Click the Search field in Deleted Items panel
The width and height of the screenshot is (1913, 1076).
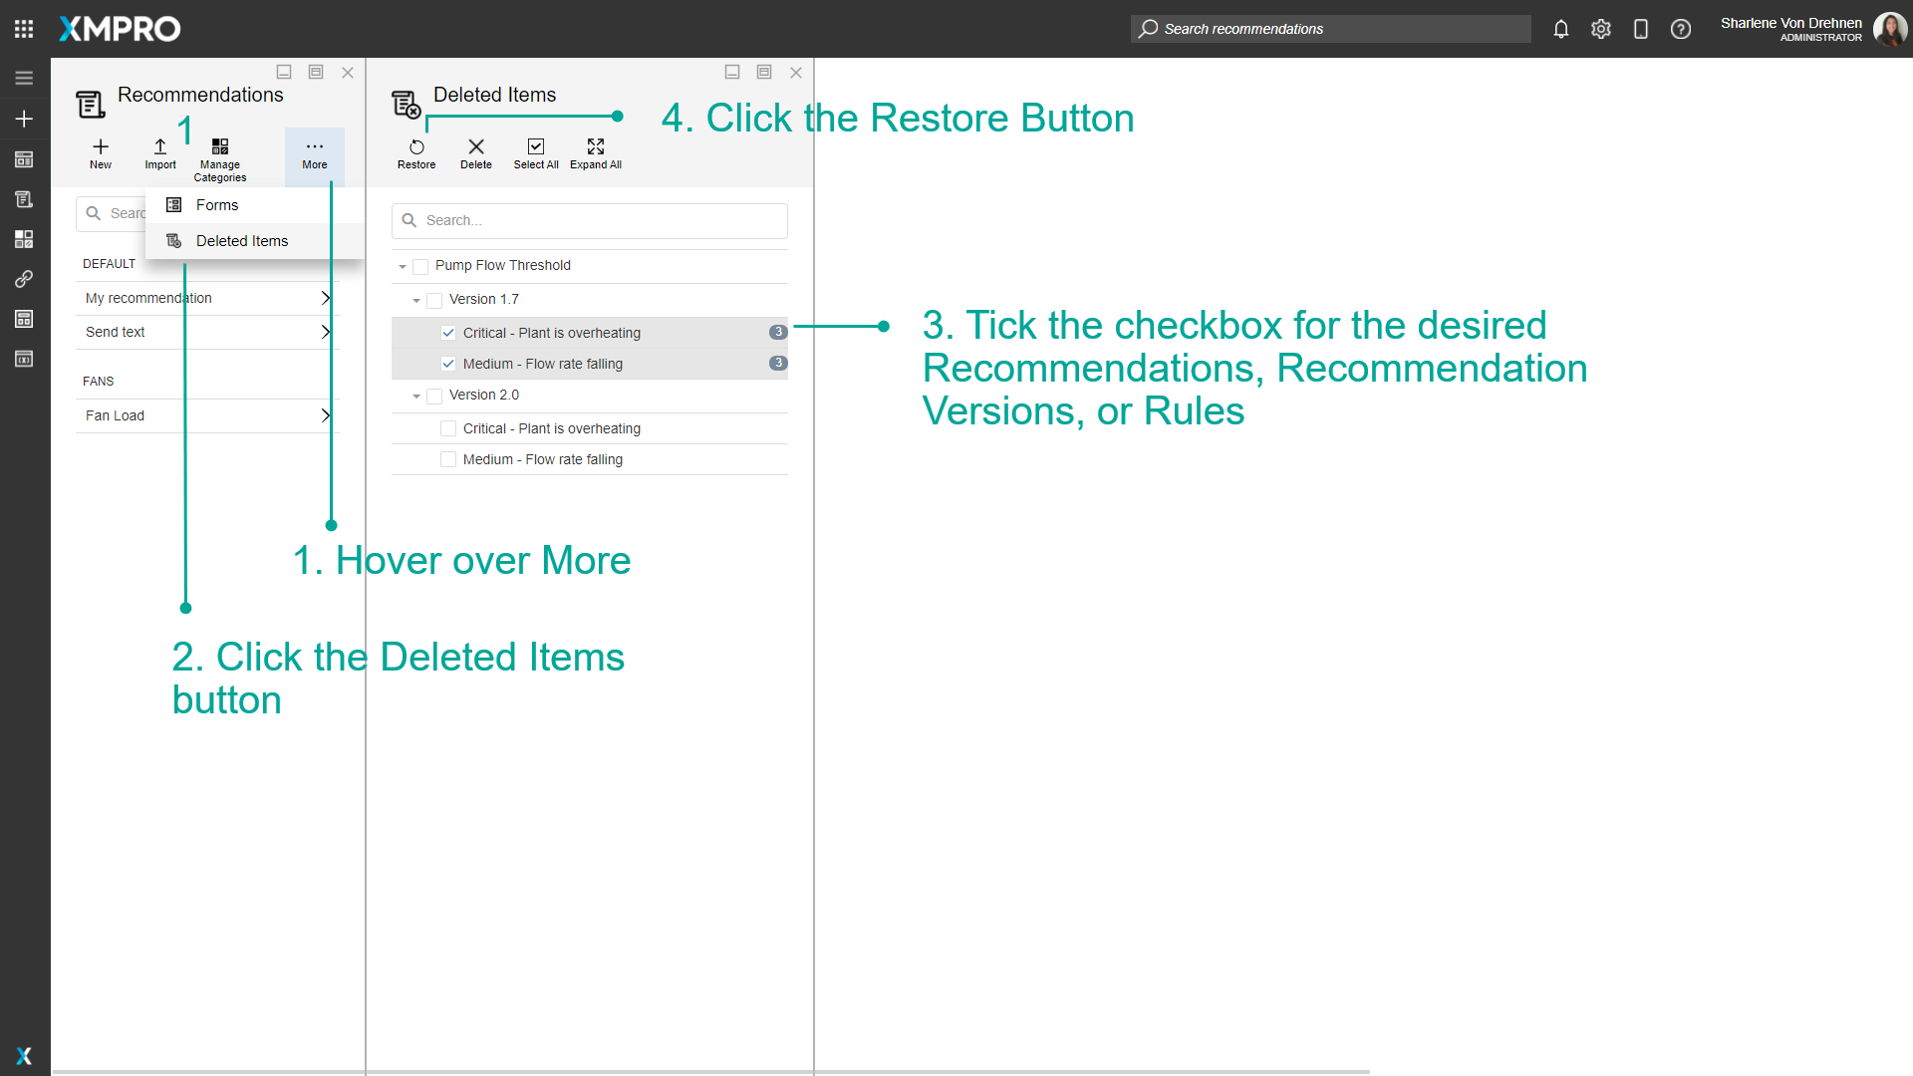[x=589, y=220]
